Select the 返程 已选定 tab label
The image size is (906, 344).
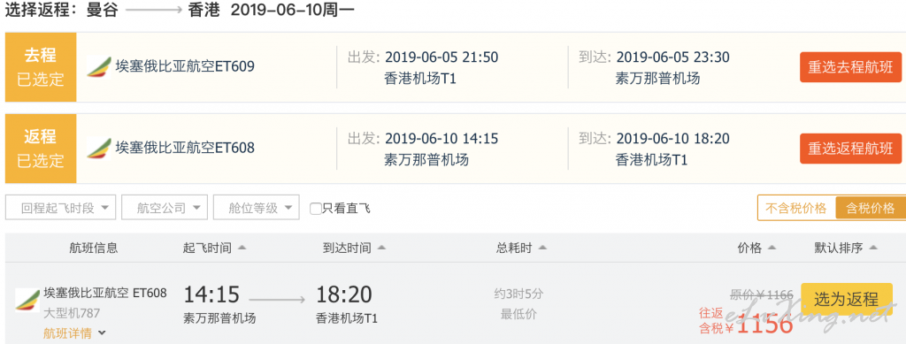pos(41,149)
